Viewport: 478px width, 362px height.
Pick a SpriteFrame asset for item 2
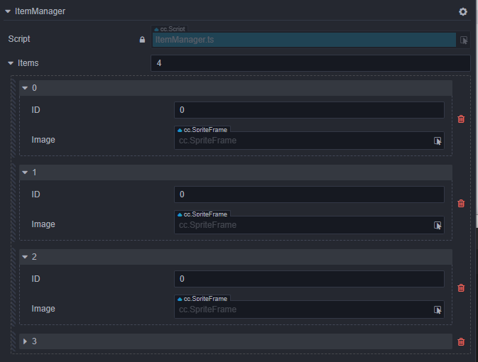pyautogui.click(x=438, y=309)
